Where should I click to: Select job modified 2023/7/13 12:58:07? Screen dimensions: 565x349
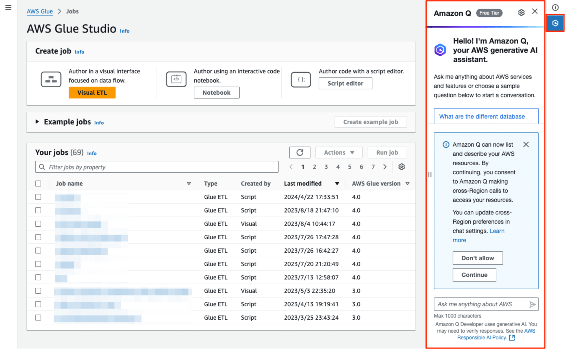point(38,278)
